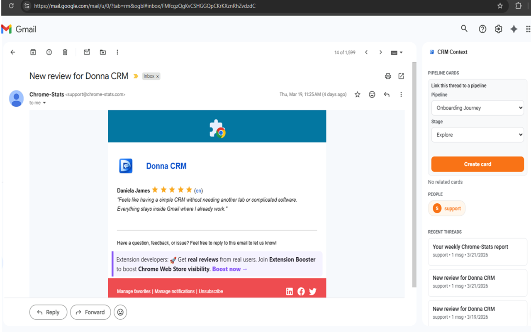Star the Chrome-Stats message
The width and height of the screenshot is (531, 332).
point(358,95)
